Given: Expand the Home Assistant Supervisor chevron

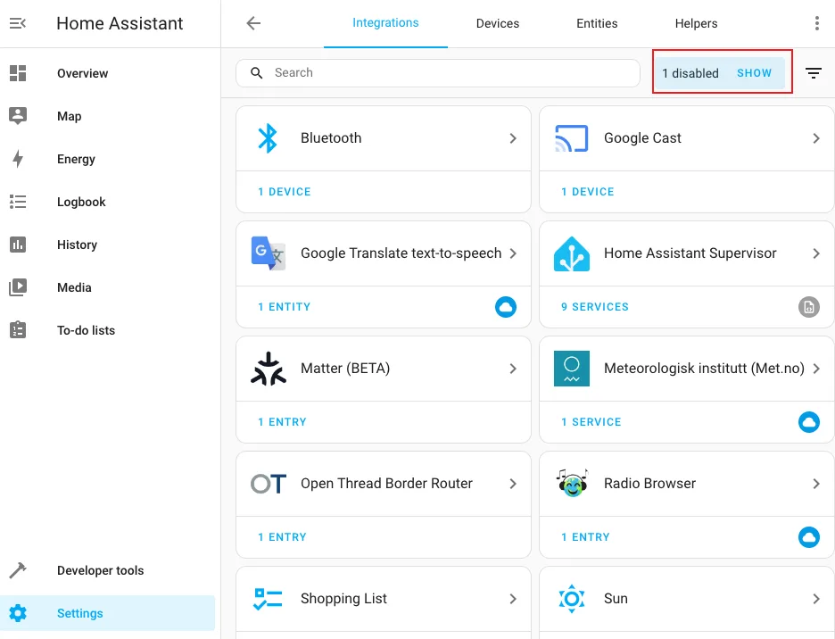Looking at the screenshot, I should (x=816, y=253).
